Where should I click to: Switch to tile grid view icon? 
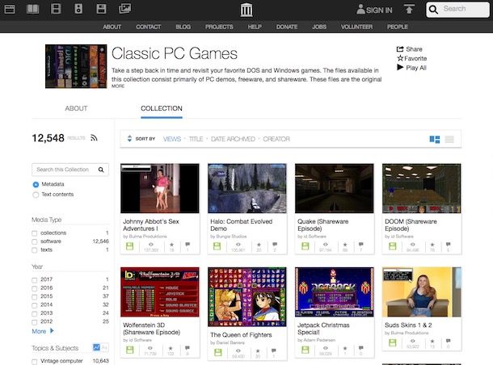(x=435, y=139)
